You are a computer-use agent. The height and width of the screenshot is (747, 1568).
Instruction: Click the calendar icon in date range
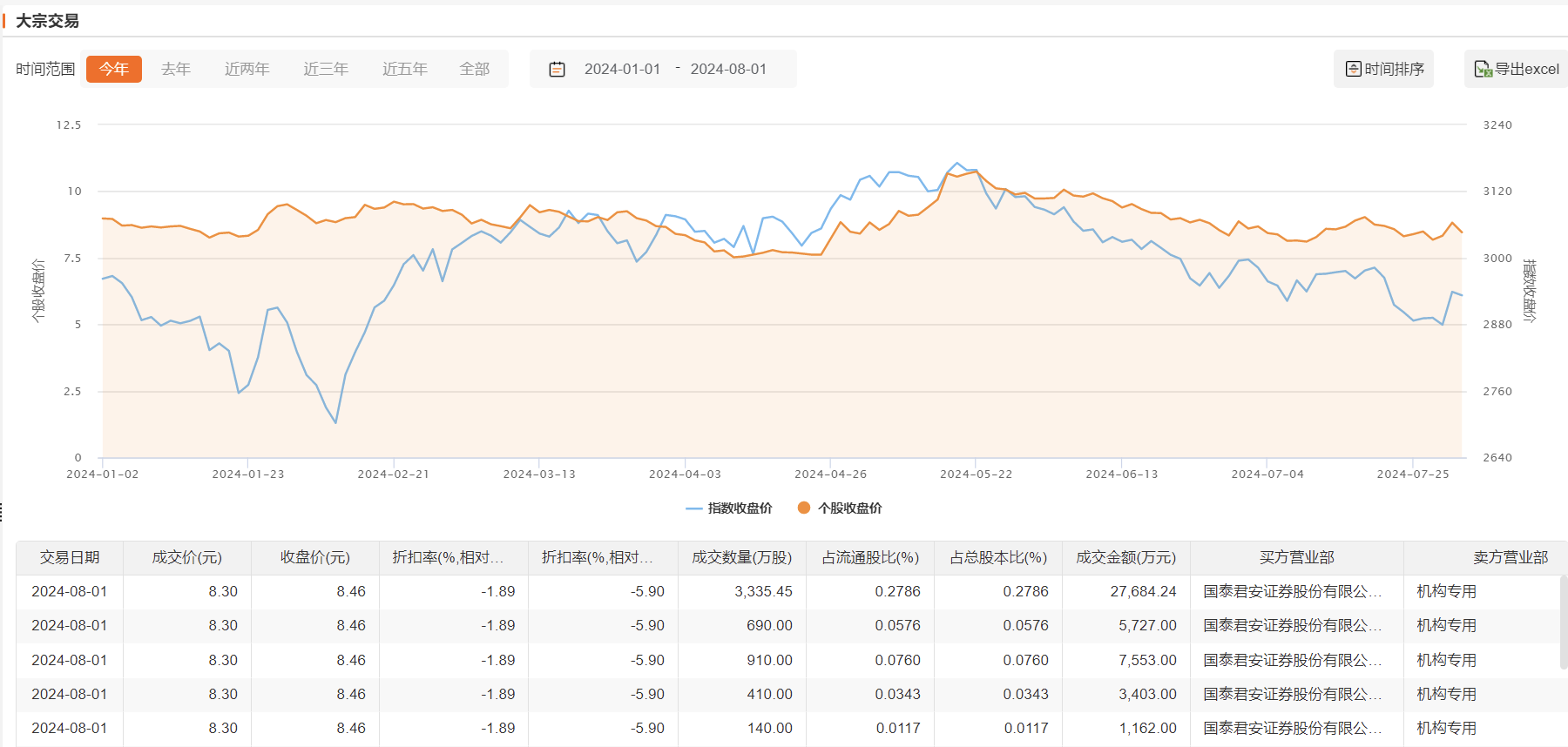(x=558, y=70)
